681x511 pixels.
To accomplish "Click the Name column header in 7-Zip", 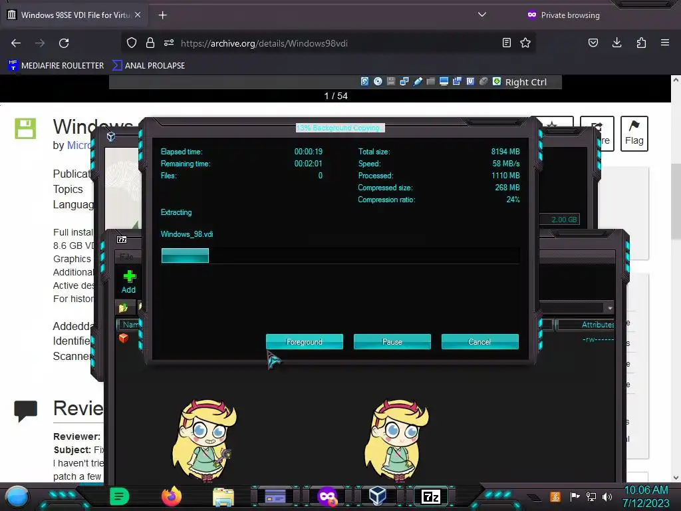I will [130, 325].
